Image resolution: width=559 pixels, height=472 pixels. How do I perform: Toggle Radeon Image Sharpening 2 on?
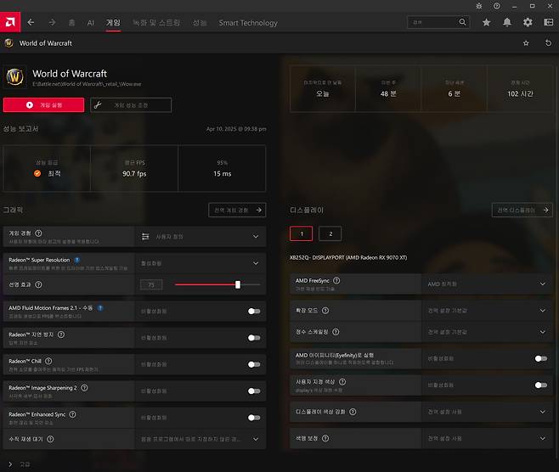[x=253, y=391]
